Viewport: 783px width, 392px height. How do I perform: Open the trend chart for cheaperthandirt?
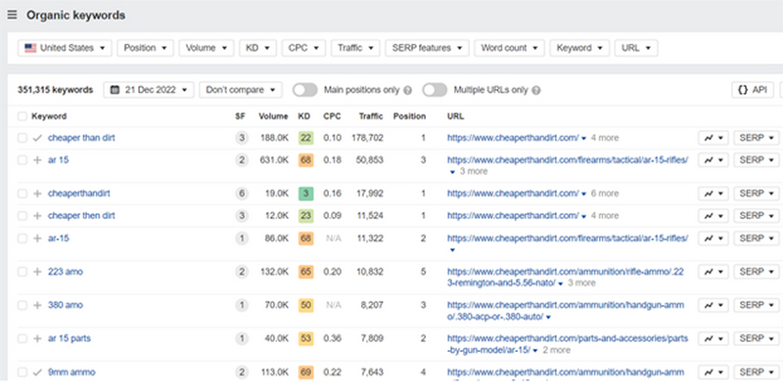[x=714, y=194]
